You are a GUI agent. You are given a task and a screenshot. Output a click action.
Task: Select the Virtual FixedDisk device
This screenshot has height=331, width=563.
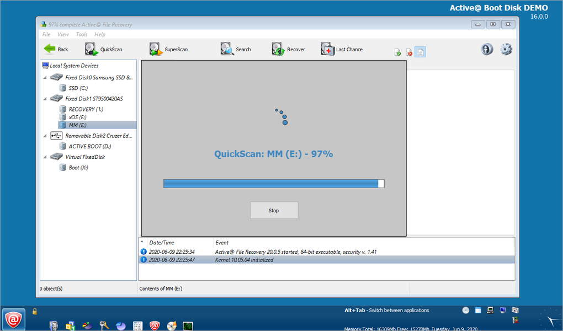click(78, 157)
